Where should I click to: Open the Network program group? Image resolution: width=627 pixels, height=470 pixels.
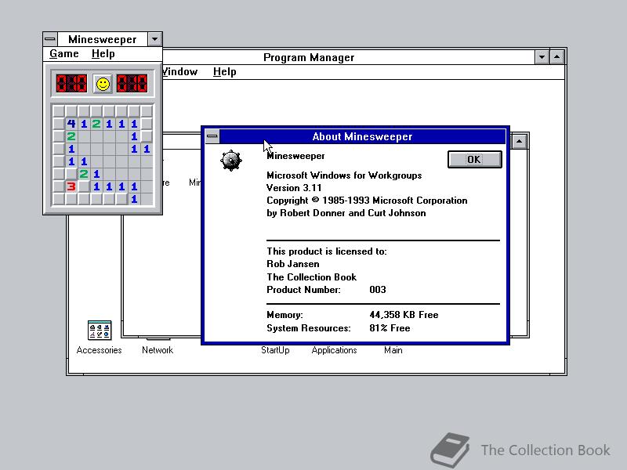click(158, 350)
